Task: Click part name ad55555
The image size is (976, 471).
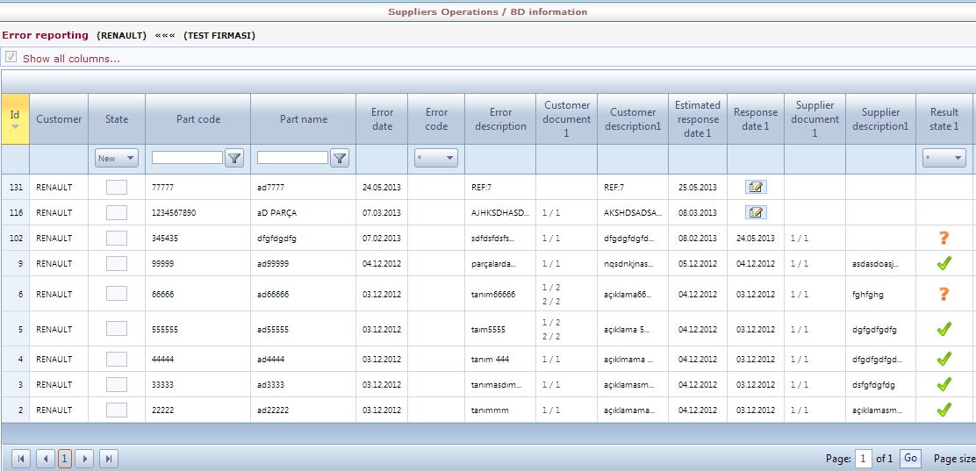Action: point(273,329)
